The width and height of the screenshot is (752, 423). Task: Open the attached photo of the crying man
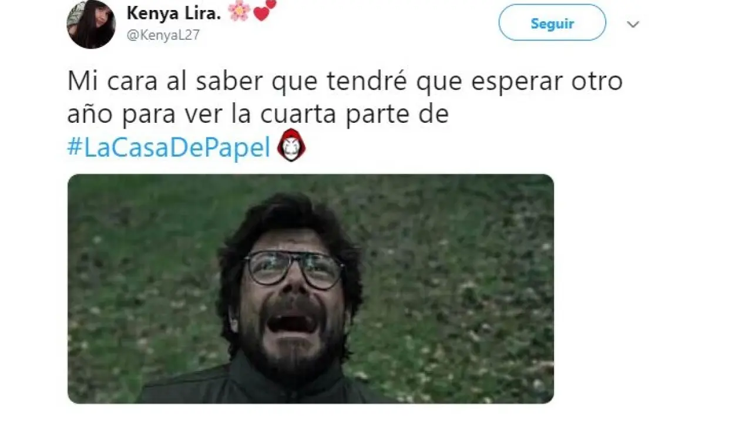(310, 288)
